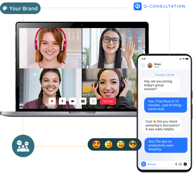Click the palette icon in Your Brand badge
Screen dimensions: 195x174
[x=5, y=8]
